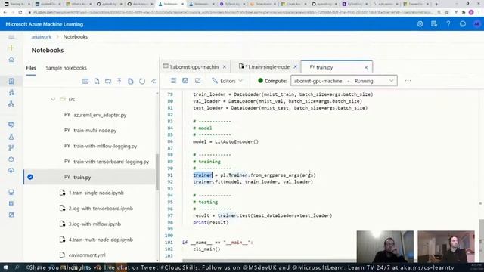Open Endpoints cloud icon in sidebar

click(11, 171)
